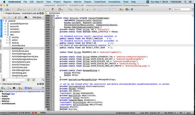Click the binoculars icon in Project Browser toolbar
195x115 pixels.
(26, 17)
